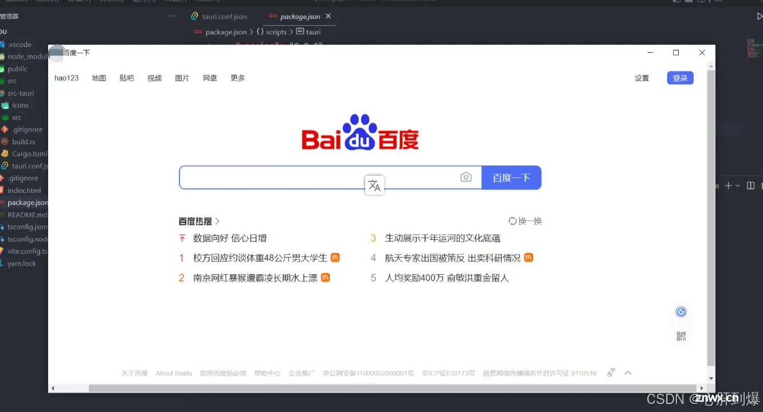Click the blue 登录 login button
Viewport: 763px width, 412px height.
[x=680, y=78]
